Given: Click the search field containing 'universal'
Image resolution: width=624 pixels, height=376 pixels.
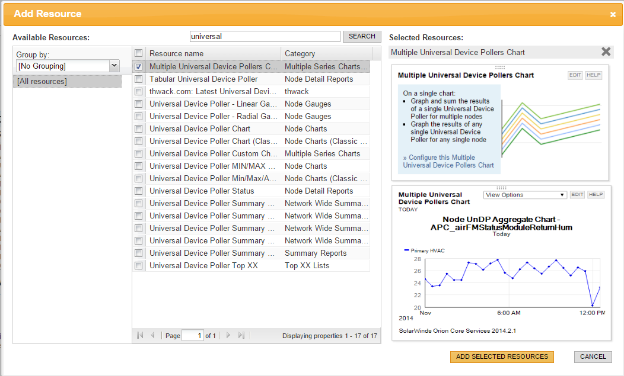Looking at the screenshot, I should click(265, 36).
